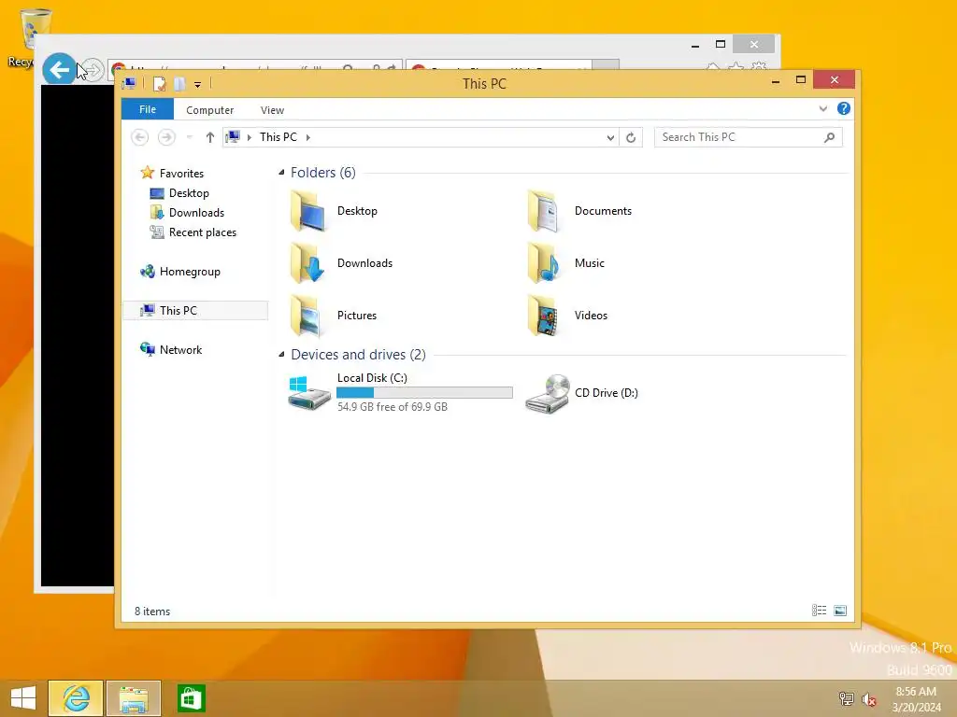
Task: Collapse the Devices and drives group
Action: click(281, 354)
